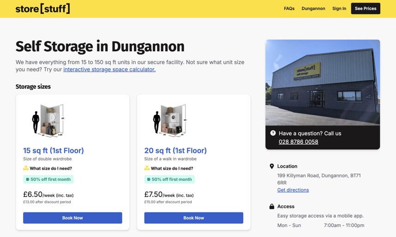This screenshot has height=237, width=396.
Task: Book the 20 sq ft unit now
Action: [193, 218]
